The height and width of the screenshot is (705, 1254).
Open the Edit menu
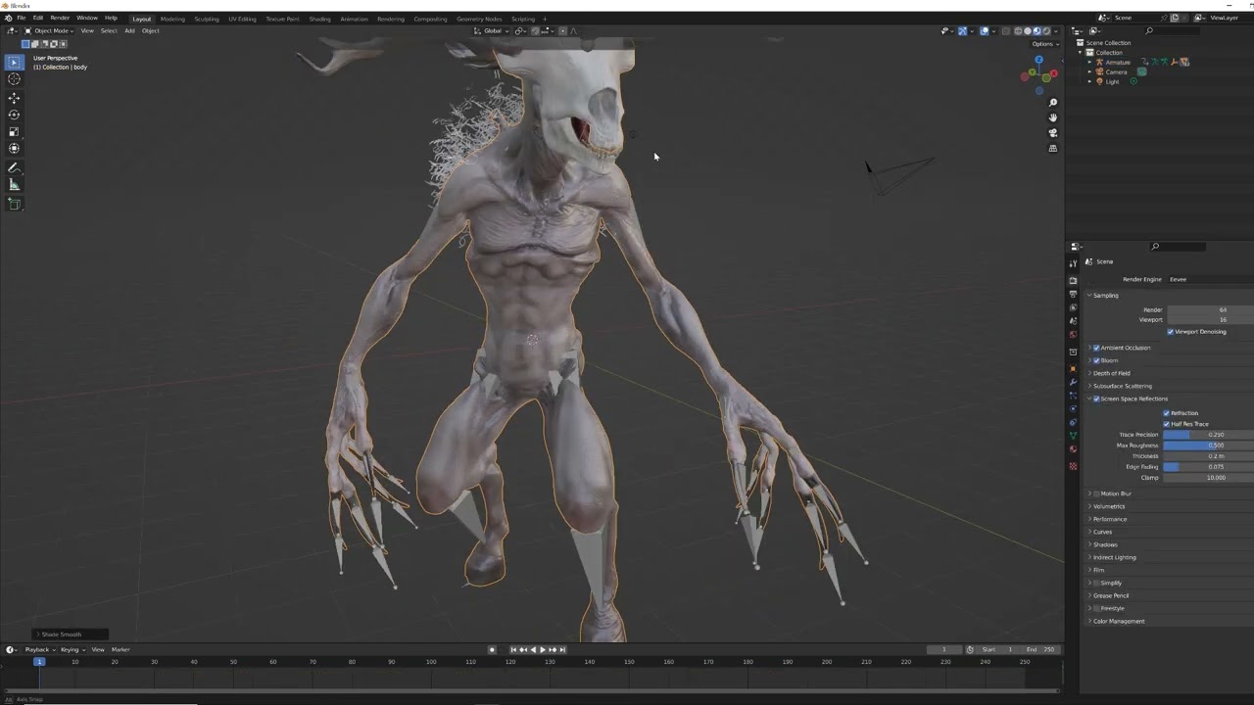pos(38,19)
